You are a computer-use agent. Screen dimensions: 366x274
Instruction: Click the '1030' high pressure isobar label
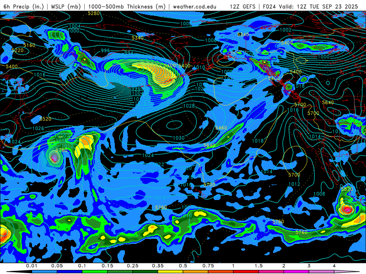(178, 138)
